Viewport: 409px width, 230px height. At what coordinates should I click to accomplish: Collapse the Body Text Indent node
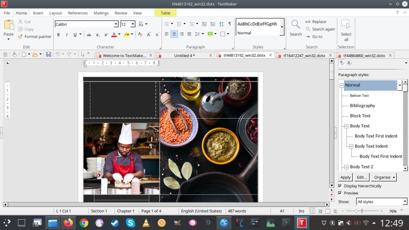point(351,147)
